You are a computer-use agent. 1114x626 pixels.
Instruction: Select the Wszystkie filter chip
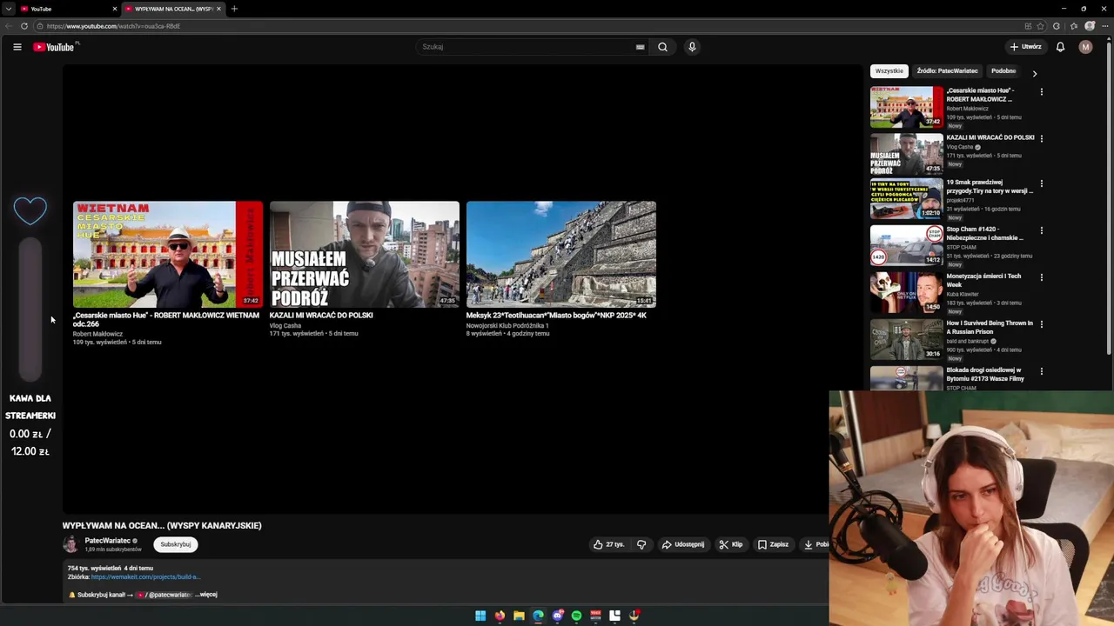point(889,70)
